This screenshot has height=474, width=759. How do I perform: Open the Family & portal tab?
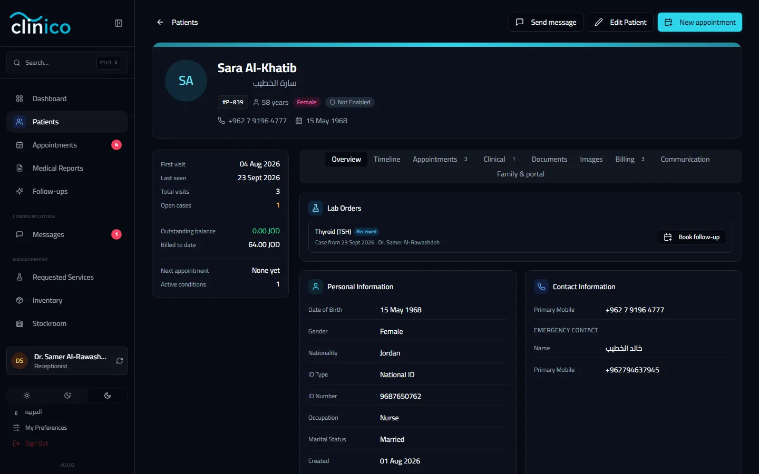click(x=521, y=174)
